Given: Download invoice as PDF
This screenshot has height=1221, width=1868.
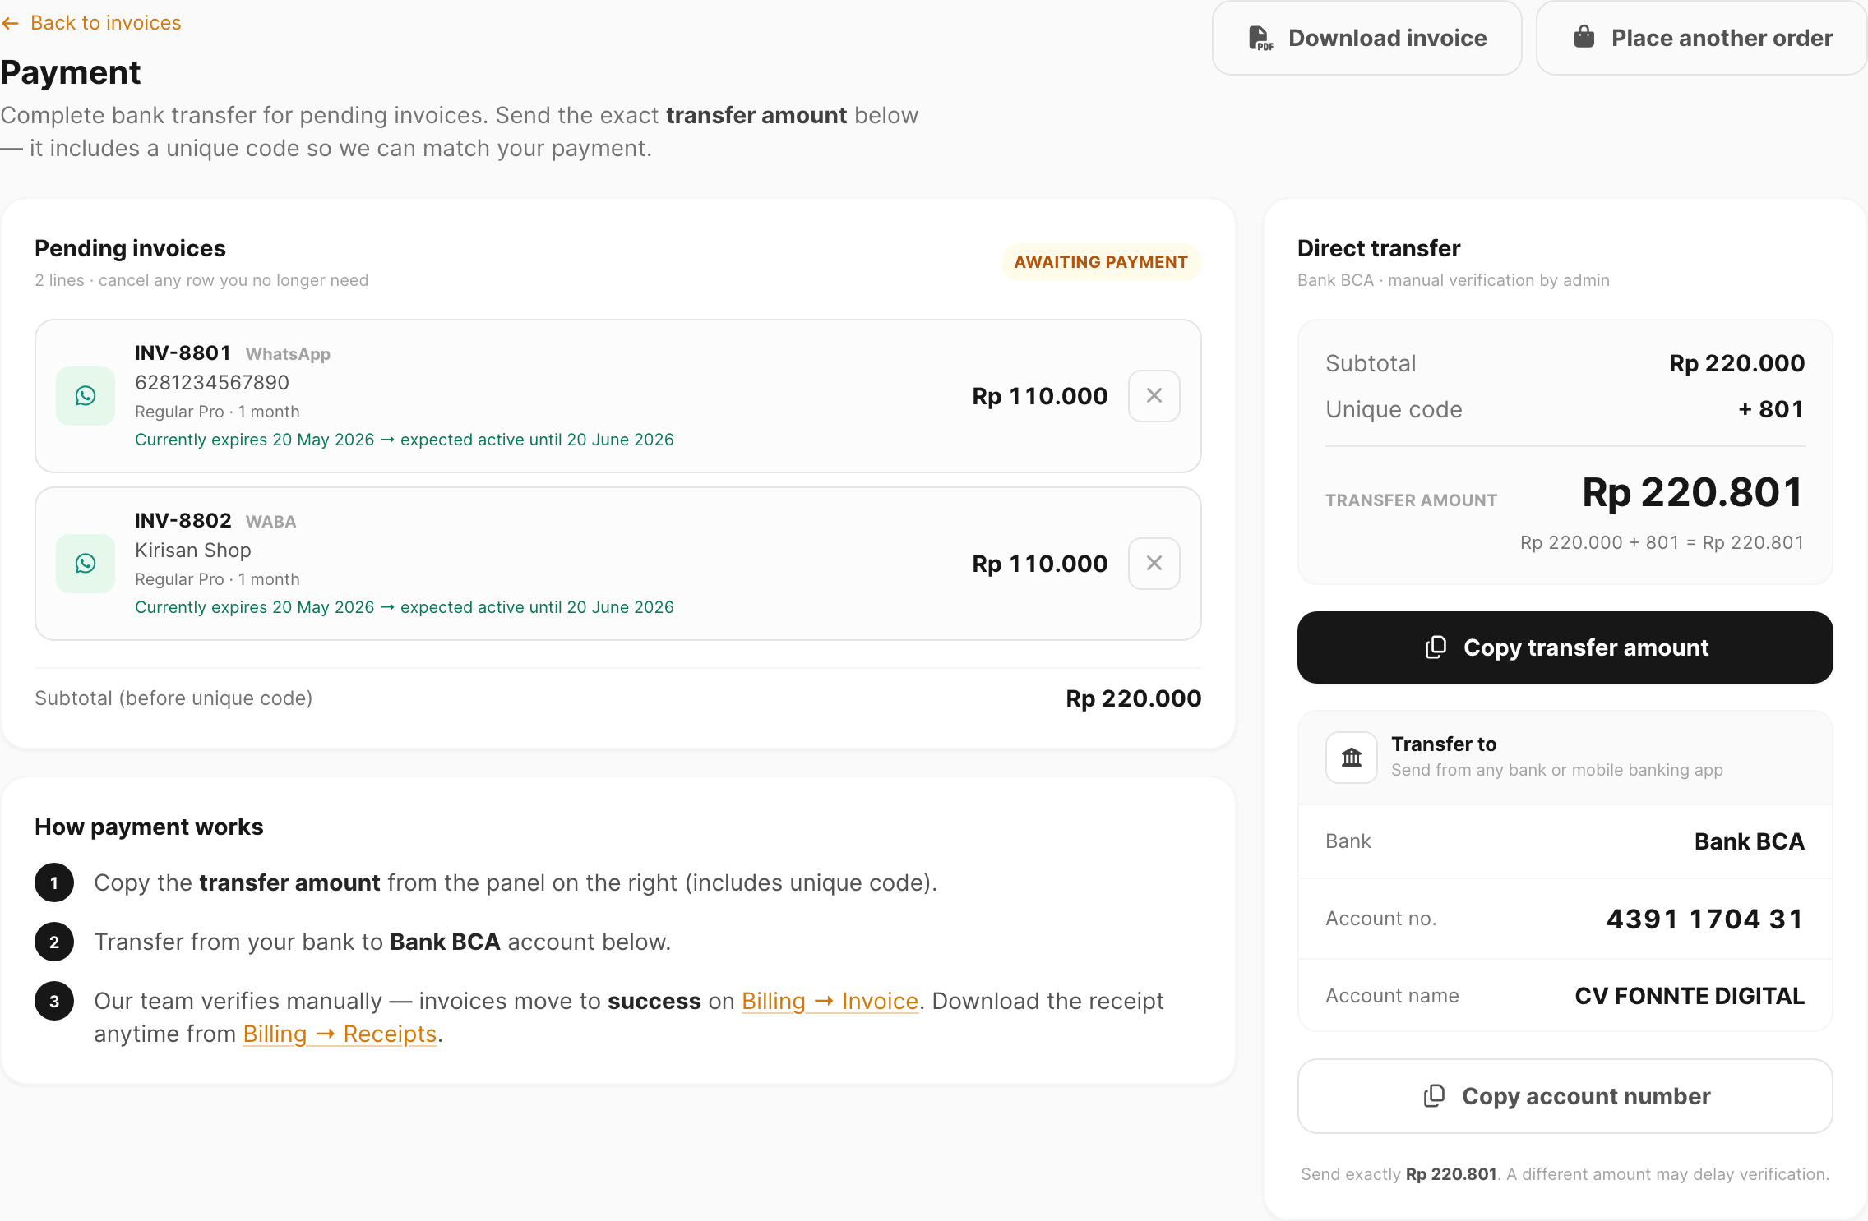Looking at the screenshot, I should [x=1366, y=38].
